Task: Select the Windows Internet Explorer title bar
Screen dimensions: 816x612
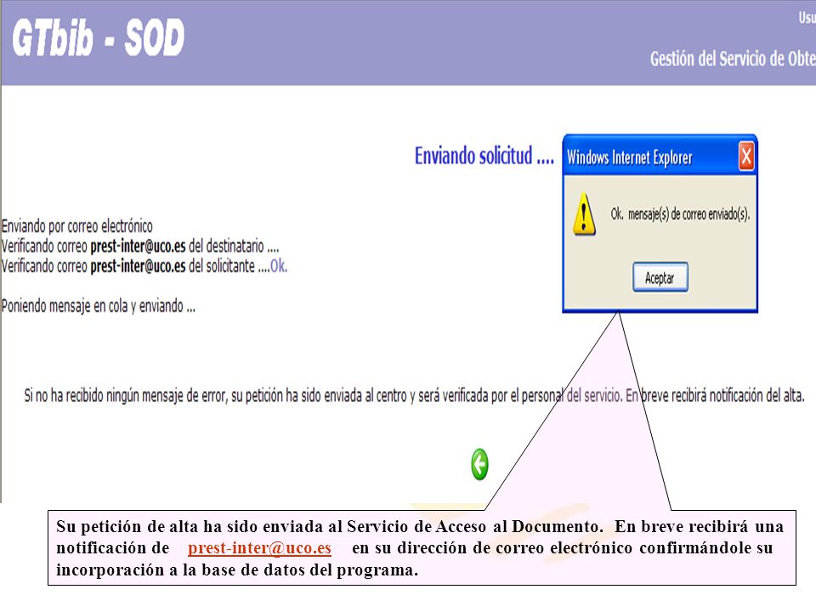Action: point(660,156)
